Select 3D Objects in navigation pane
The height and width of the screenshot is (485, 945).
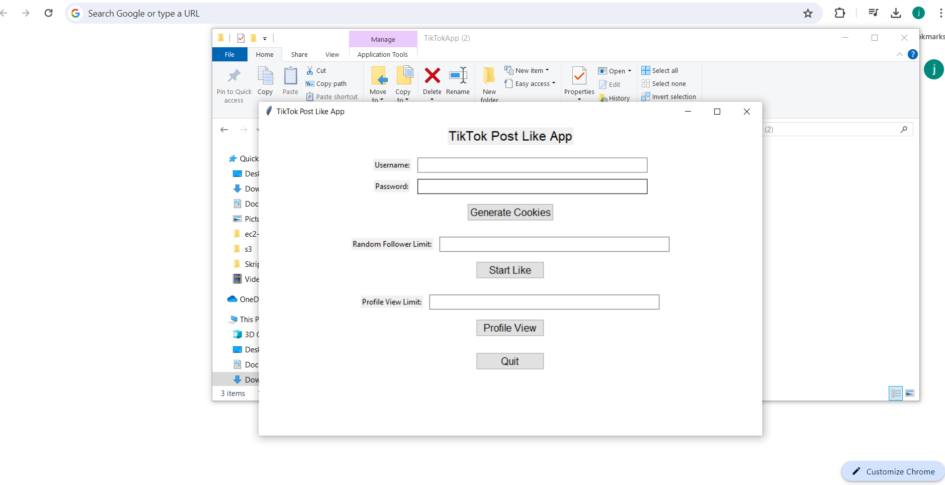[245, 335]
